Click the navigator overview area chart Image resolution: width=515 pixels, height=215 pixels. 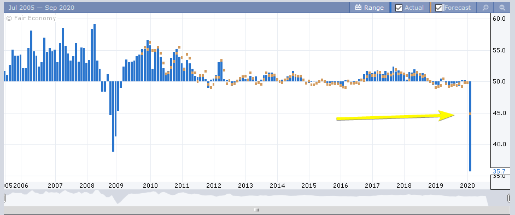click(x=256, y=198)
